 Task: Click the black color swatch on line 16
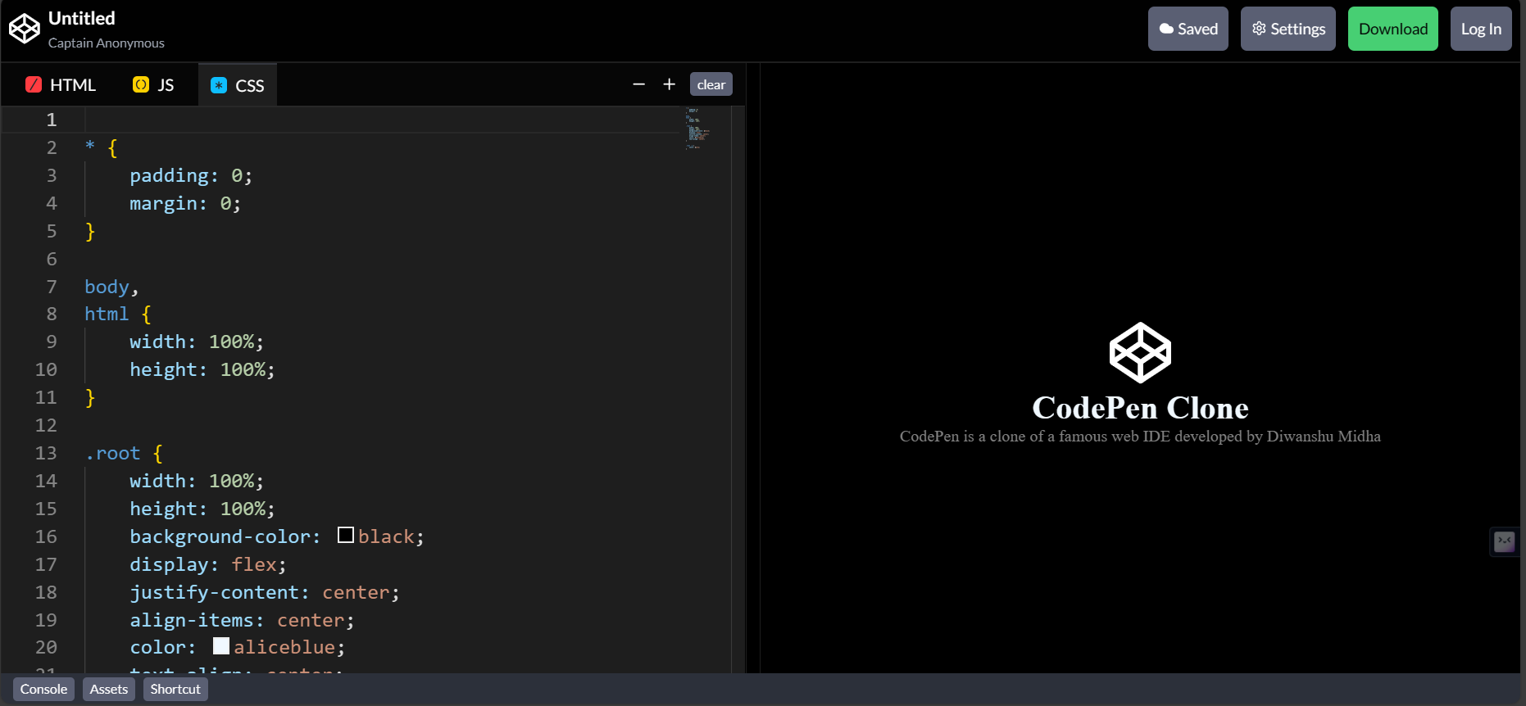point(346,535)
